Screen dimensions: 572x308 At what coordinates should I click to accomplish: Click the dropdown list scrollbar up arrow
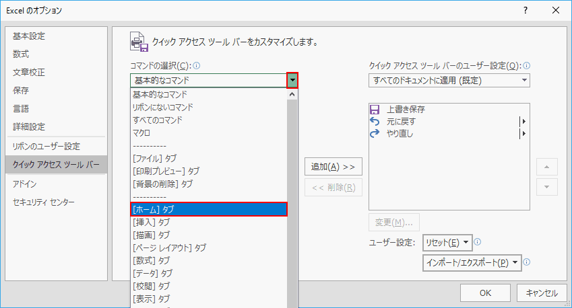(x=292, y=94)
